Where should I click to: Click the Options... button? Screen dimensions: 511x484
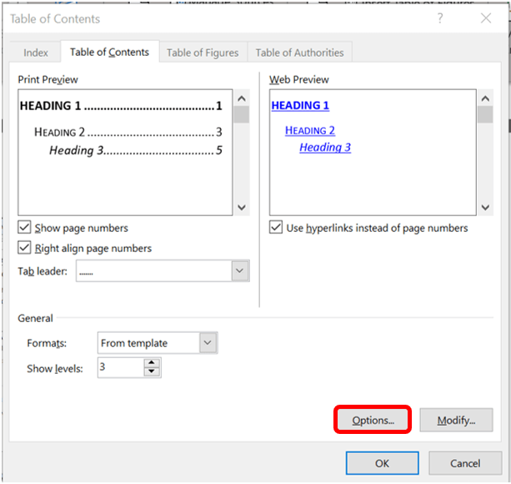coord(373,420)
